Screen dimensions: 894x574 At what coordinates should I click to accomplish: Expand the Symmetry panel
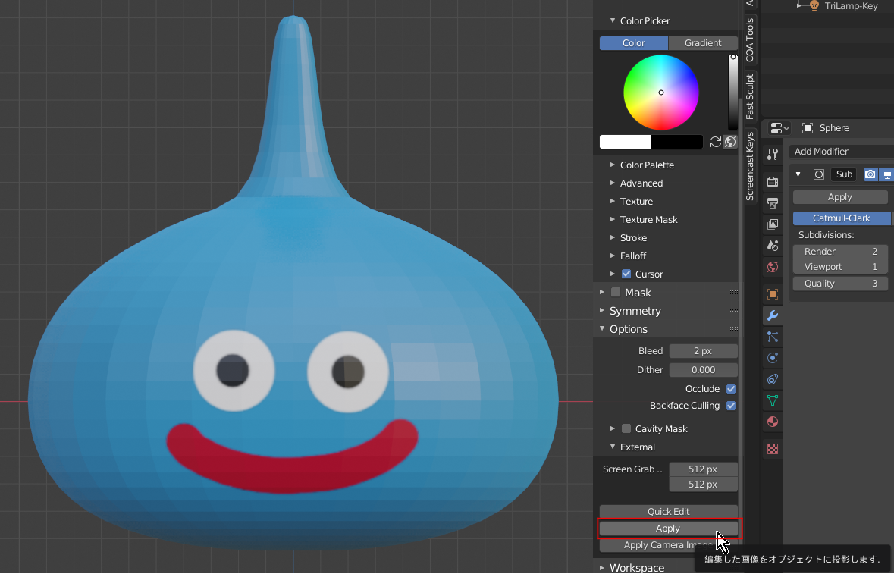point(602,311)
